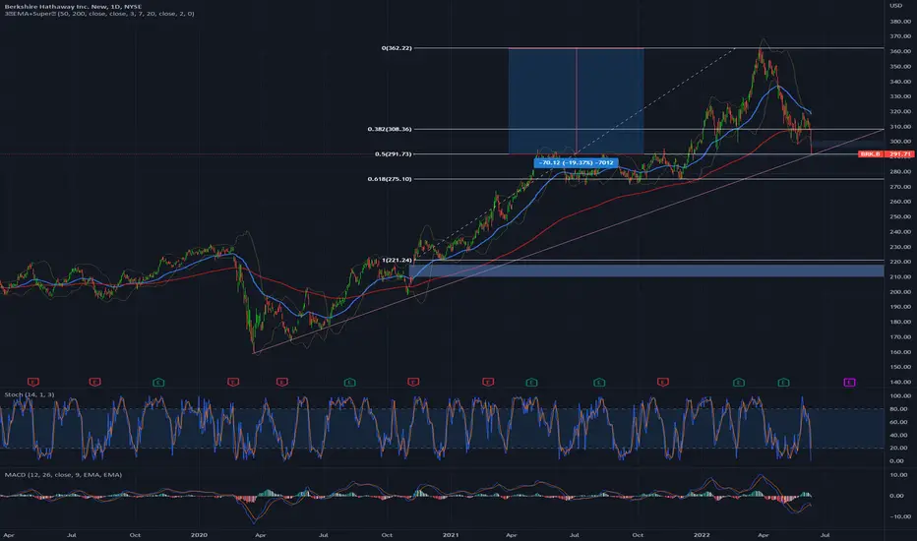This screenshot has height=541, width=917.
Task: Click the 20.00 Stoch scale value
Action: pyautogui.click(x=900, y=448)
